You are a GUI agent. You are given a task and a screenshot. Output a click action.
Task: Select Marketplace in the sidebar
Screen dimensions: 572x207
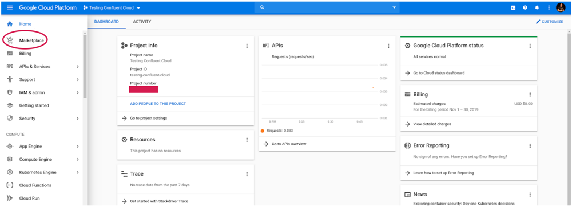click(x=31, y=40)
